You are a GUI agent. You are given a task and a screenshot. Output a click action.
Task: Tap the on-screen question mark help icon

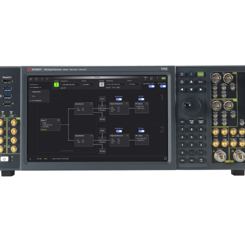coord(157,78)
